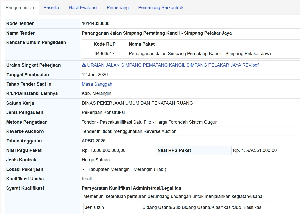Click Nilai Pagu value Rp. 1.600.800.000,00

click(x=104, y=151)
